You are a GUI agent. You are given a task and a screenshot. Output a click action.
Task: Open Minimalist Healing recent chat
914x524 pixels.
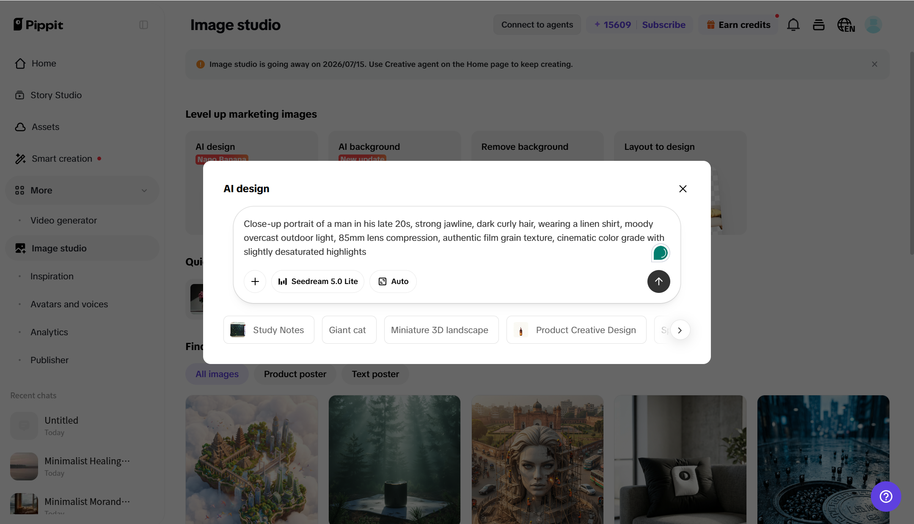pos(82,466)
